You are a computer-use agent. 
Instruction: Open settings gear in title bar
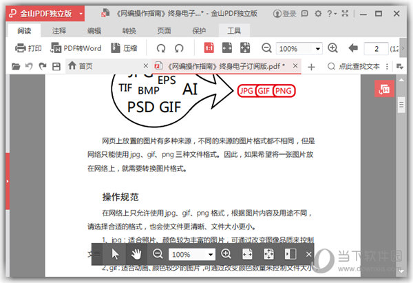318,14
